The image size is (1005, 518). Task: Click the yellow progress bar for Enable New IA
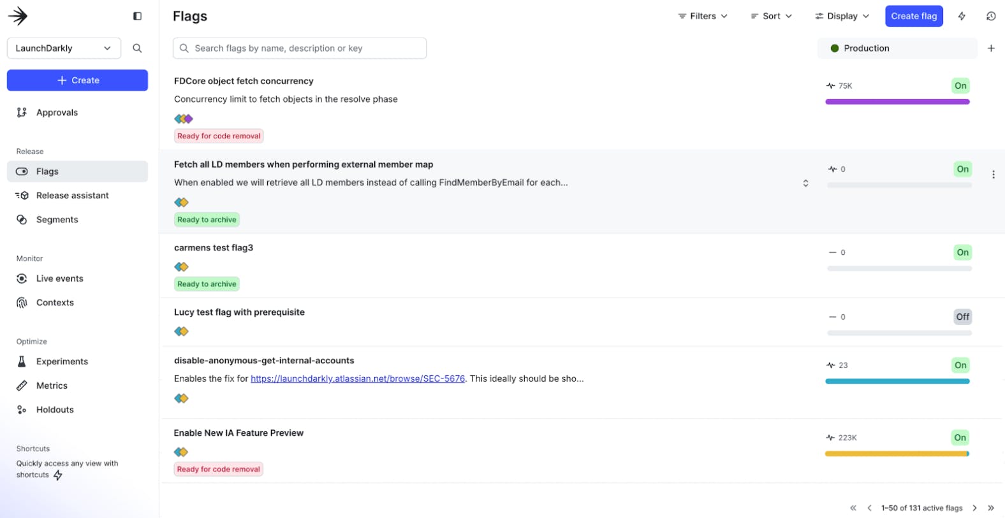[897, 454]
